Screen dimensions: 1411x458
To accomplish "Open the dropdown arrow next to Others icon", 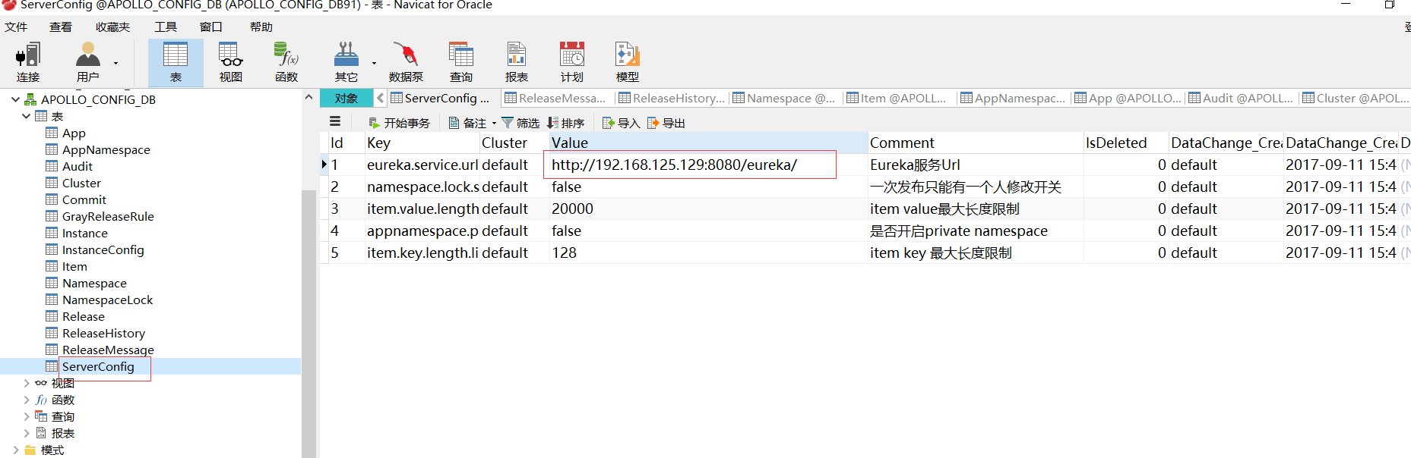I will point(374,63).
